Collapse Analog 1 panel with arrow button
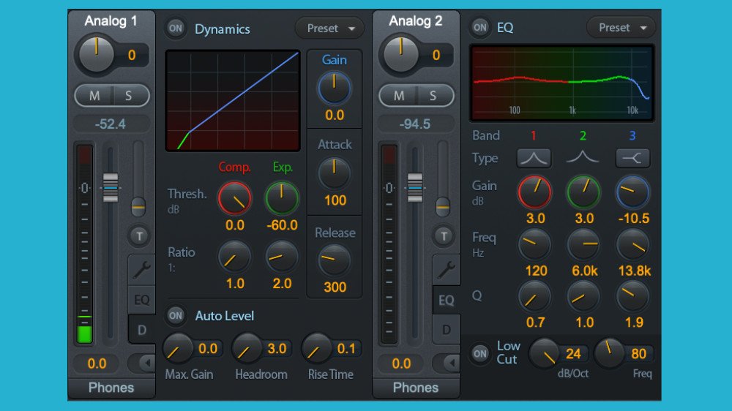Screen dimensions: 732x411 [141, 363]
